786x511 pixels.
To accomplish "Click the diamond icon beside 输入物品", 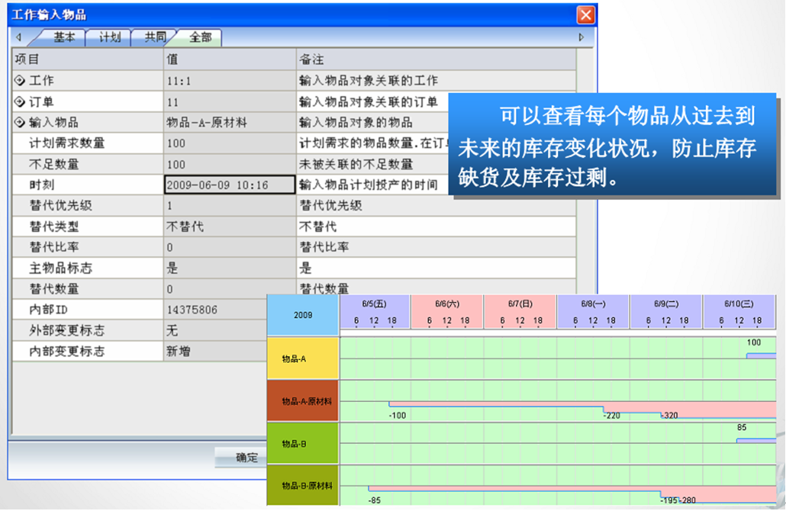I will (19, 122).
